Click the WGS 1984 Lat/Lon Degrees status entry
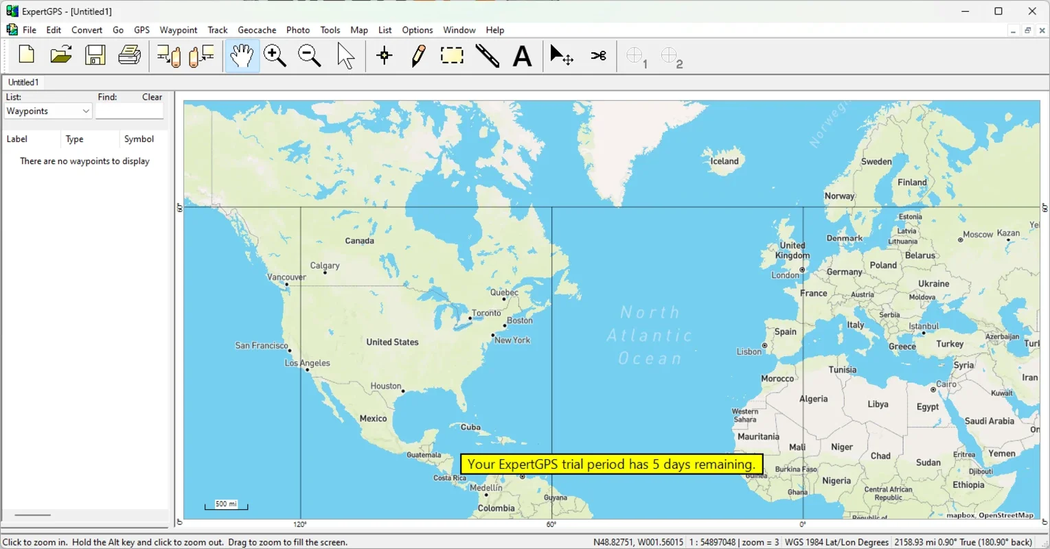Screen dimensions: 1050x549 coord(836,542)
